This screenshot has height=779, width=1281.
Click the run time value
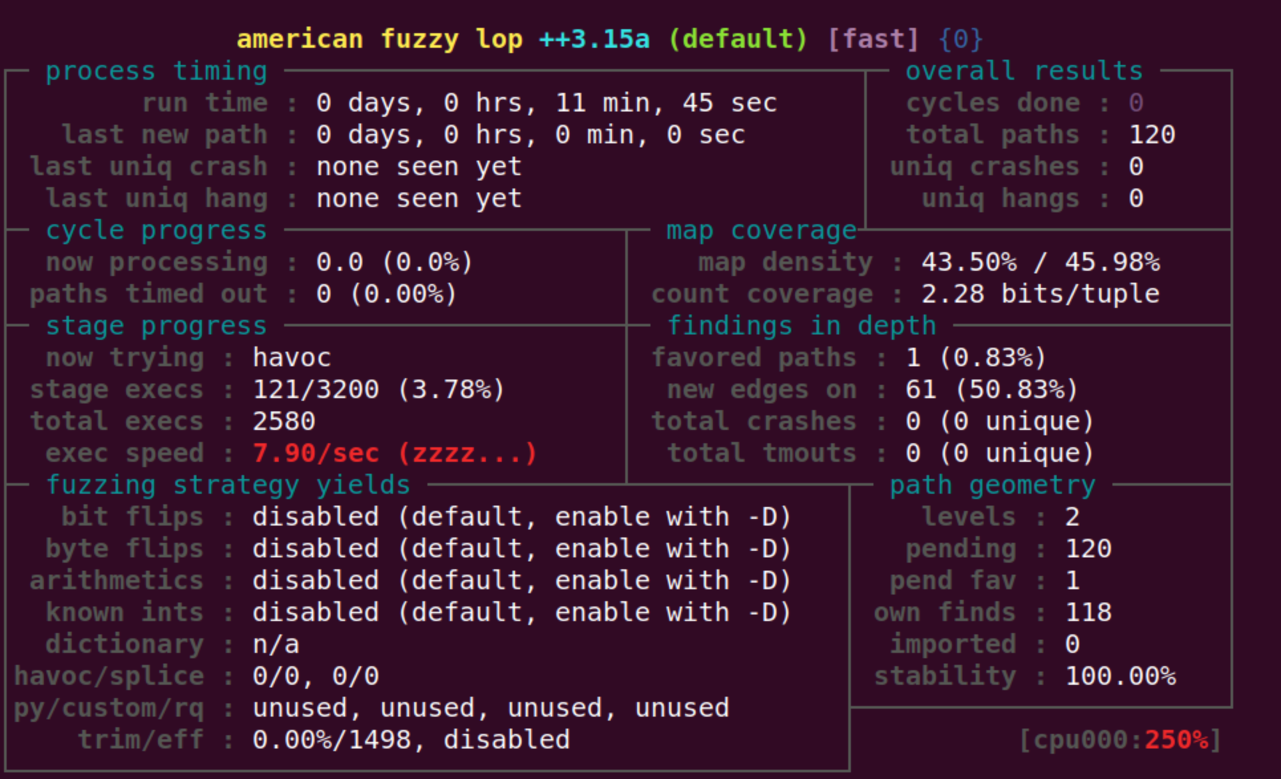click(546, 104)
